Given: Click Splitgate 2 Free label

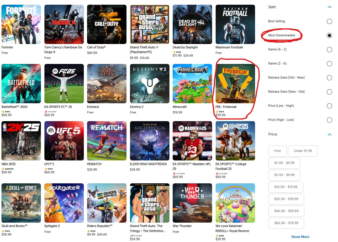Looking at the screenshot, I should coord(47,232).
